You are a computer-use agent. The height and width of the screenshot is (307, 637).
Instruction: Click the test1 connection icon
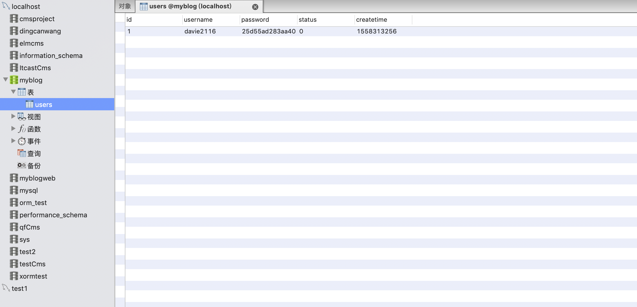pyautogui.click(x=6, y=288)
